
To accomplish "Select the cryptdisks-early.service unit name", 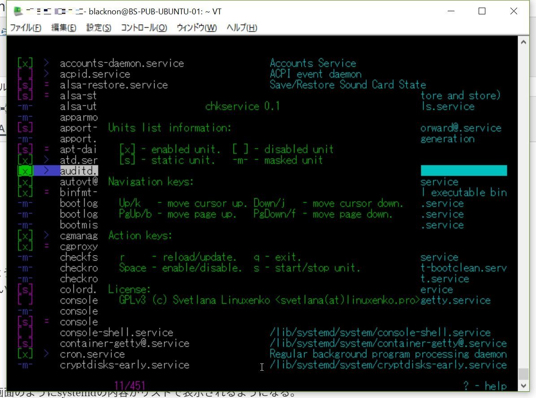I will (x=125, y=365).
